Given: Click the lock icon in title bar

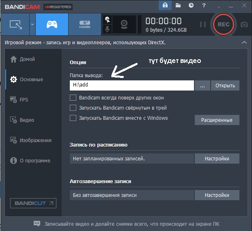Looking at the screenshot, I should pos(165,5).
